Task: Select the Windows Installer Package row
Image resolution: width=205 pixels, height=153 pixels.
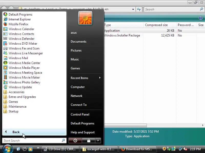Action: (x=154, y=35)
